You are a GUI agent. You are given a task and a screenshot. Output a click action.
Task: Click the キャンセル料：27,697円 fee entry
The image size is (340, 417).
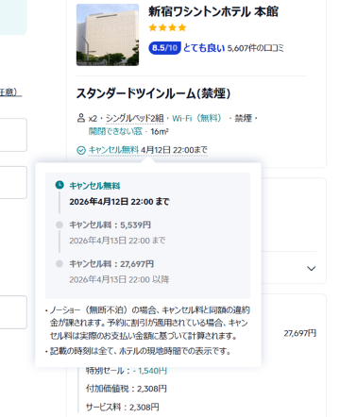[111, 264]
